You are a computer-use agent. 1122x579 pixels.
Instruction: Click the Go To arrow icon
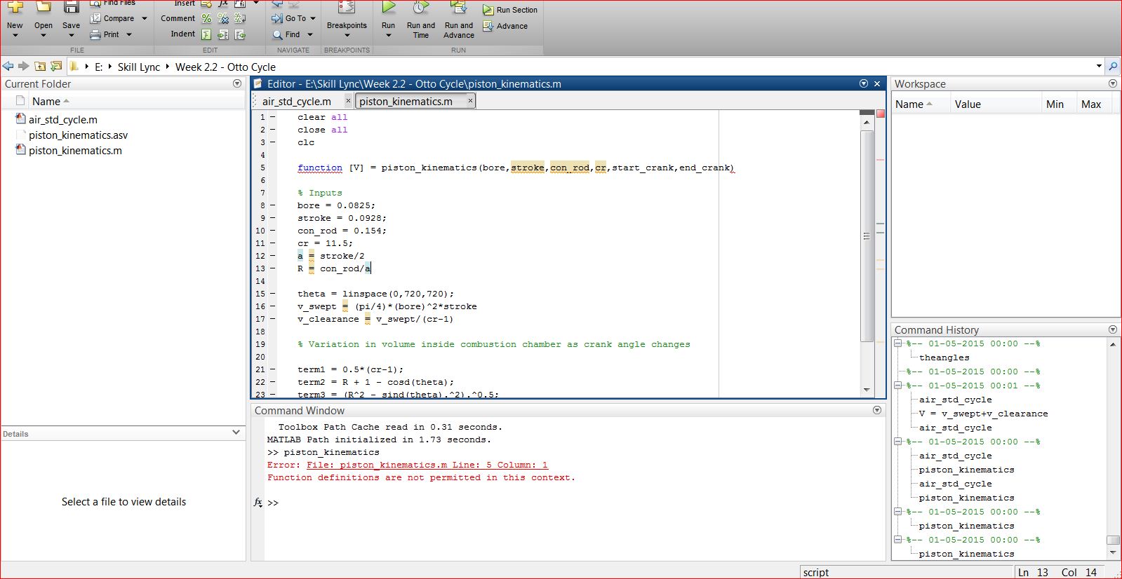277,18
